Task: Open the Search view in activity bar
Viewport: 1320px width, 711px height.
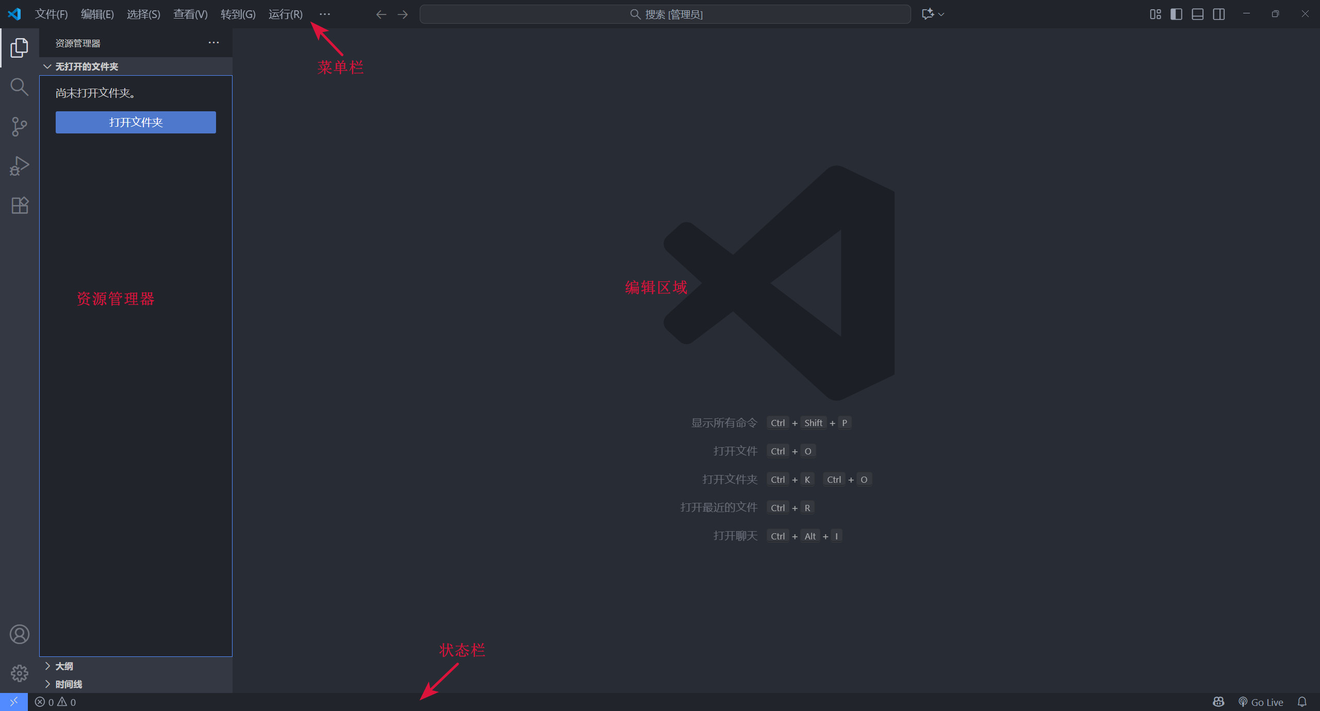Action: pyautogui.click(x=19, y=87)
